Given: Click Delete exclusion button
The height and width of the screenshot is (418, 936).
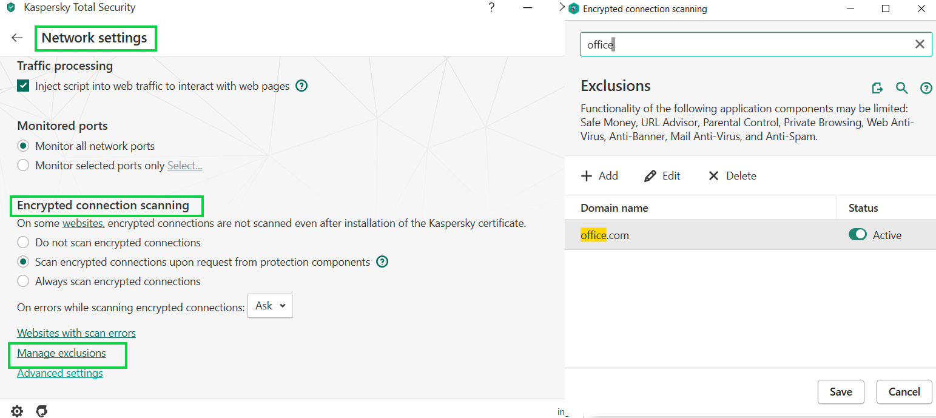Looking at the screenshot, I should [x=732, y=176].
